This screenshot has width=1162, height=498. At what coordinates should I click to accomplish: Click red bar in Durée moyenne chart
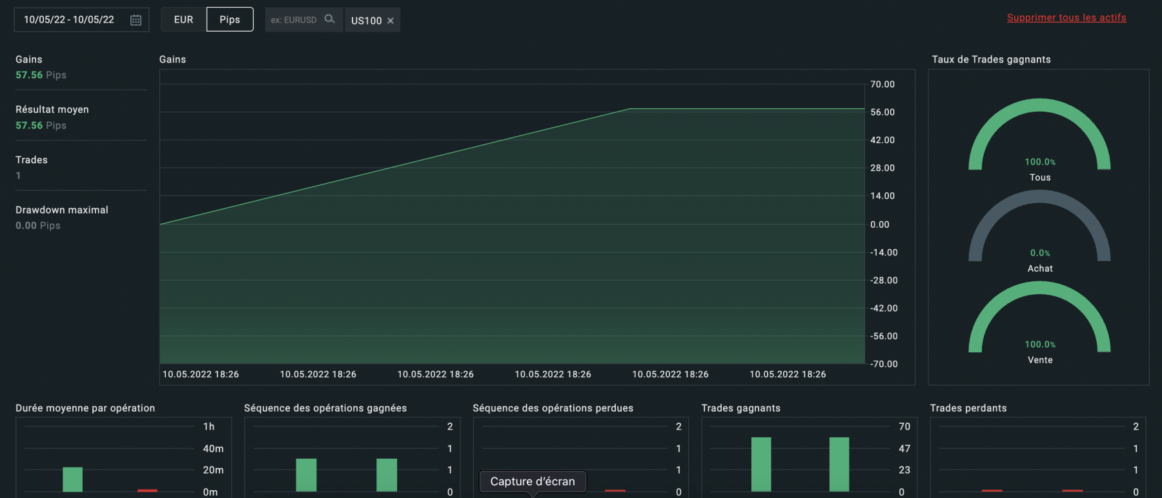[147, 490]
